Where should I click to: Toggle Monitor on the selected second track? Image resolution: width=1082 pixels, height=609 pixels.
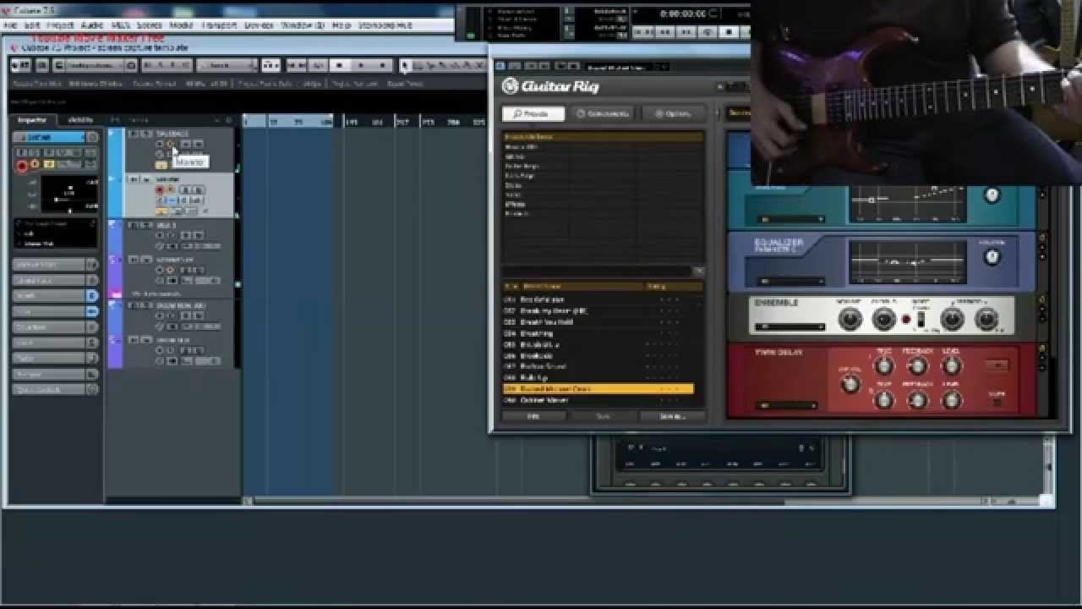170,190
